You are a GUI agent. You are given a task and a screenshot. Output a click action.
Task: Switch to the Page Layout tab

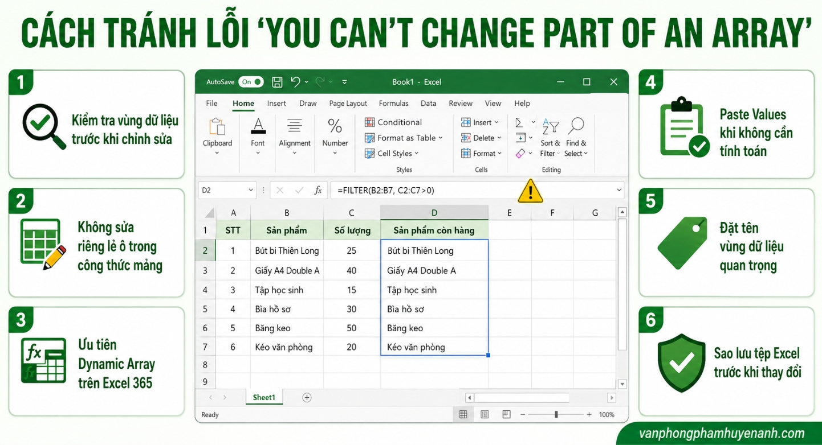348,104
